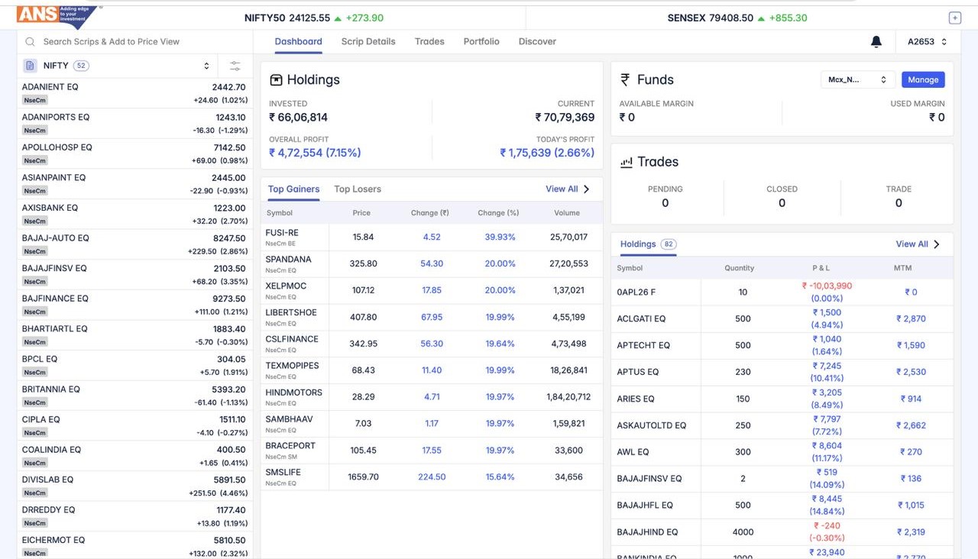Select BAJFINANCE EQ in watchlist
This screenshot has width=978, height=559.
pyautogui.click(x=134, y=305)
